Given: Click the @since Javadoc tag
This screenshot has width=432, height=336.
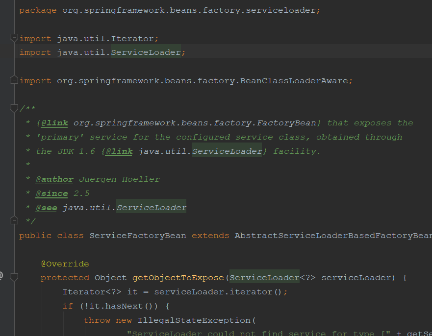Looking at the screenshot, I should tap(52, 193).
